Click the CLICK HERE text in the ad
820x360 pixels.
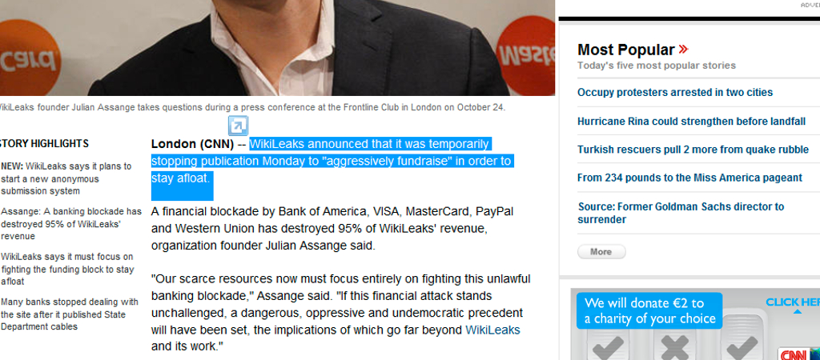[x=793, y=302]
